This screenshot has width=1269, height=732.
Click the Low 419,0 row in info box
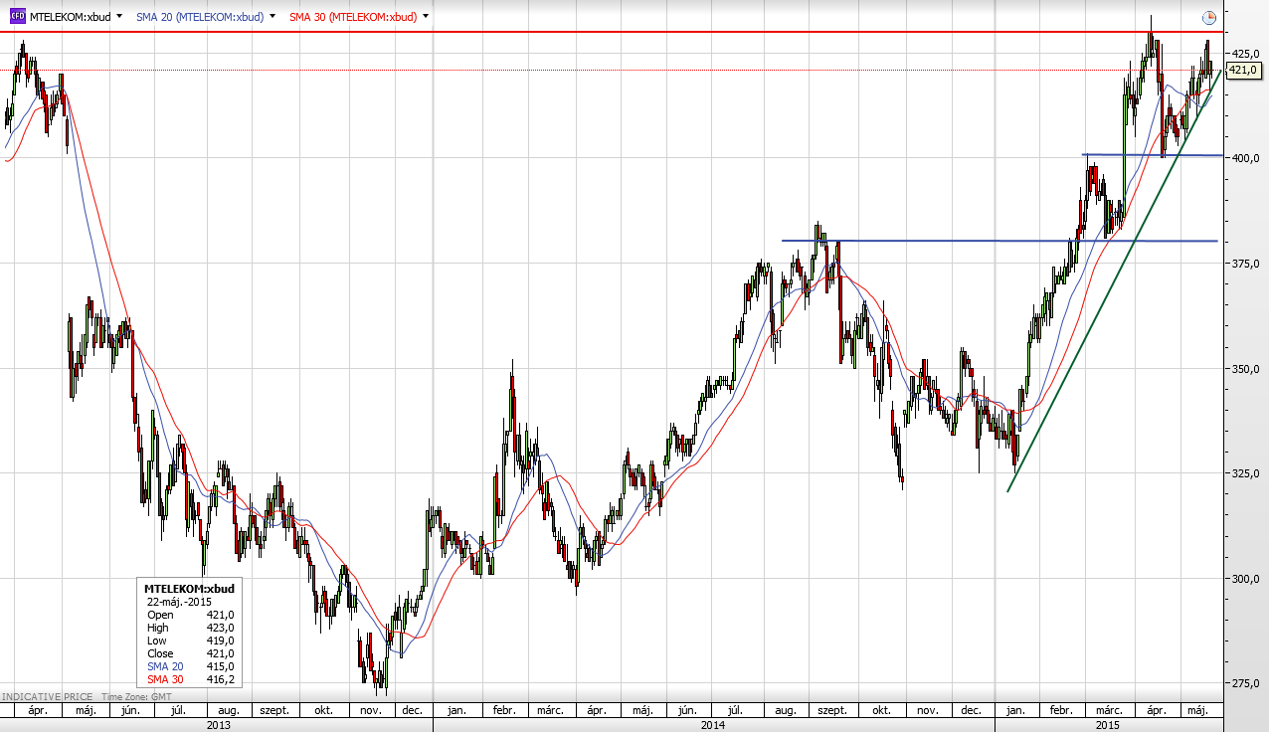click(190, 640)
